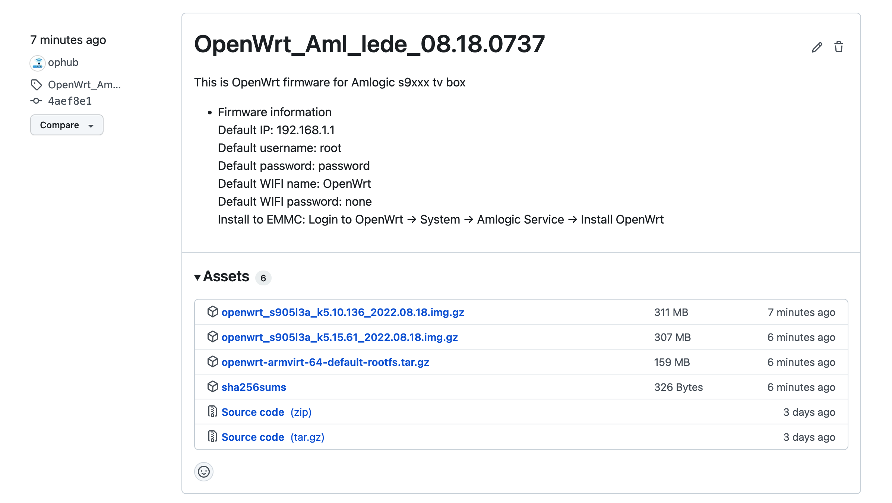Click the package icon beside sha256sums
Screen dimensions: 892x503
[x=212, y=387]
